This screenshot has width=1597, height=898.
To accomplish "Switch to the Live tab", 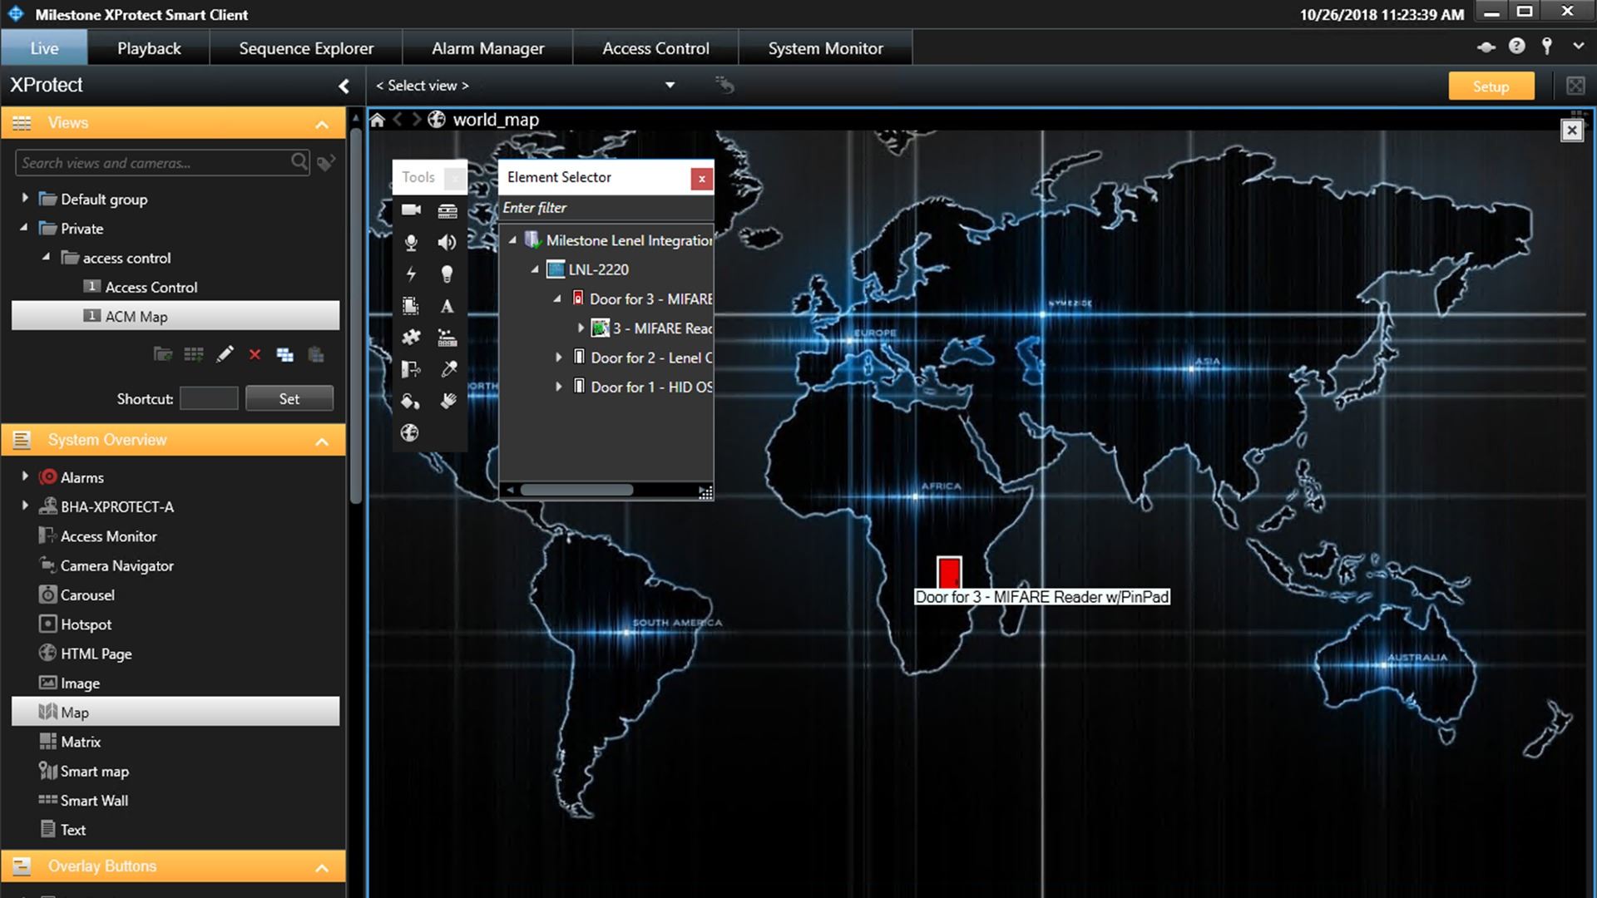I will pyautogui.click(x=44, y=48).
